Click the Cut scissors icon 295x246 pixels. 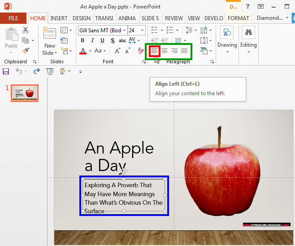tap(26, 30)
